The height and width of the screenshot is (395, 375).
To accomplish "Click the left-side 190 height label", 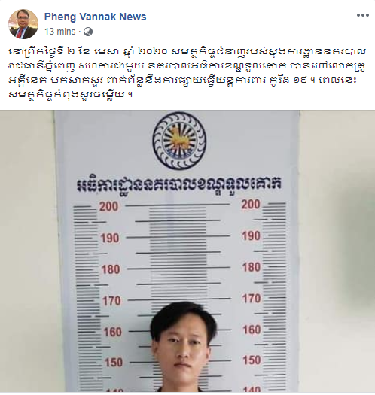I will (x=110, y=238).
